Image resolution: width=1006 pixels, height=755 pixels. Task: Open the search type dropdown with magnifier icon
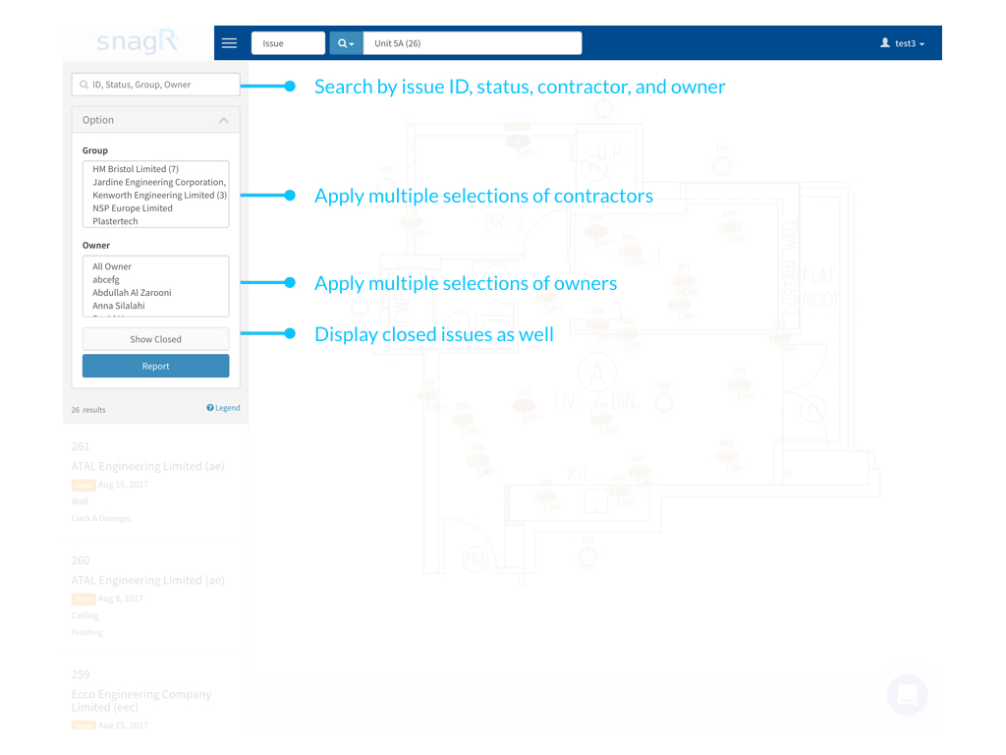pos(346,43)
